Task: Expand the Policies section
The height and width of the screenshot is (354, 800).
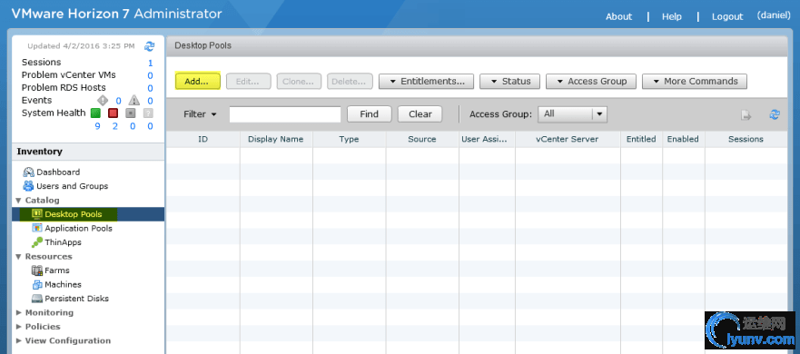Action: click(x=18, y=327)
